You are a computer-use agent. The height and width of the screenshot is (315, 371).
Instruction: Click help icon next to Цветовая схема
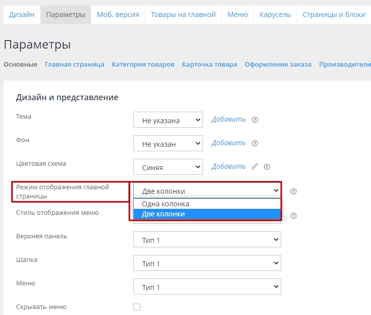point(267,167)
